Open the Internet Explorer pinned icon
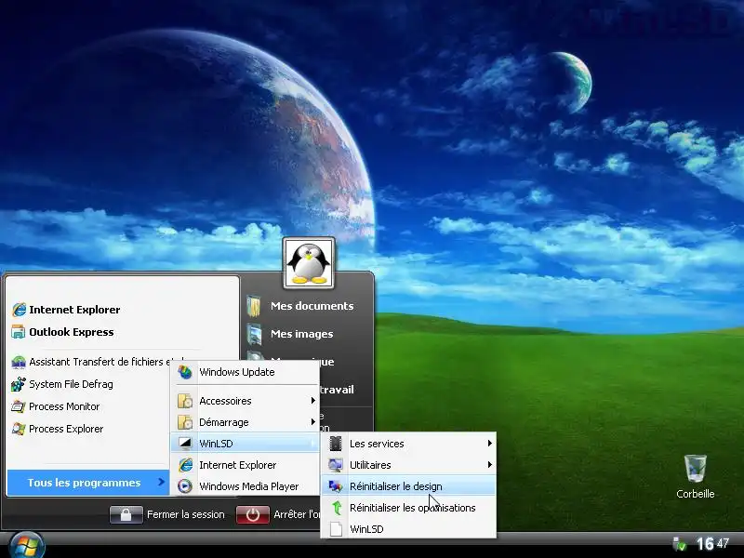 point(19,310)
